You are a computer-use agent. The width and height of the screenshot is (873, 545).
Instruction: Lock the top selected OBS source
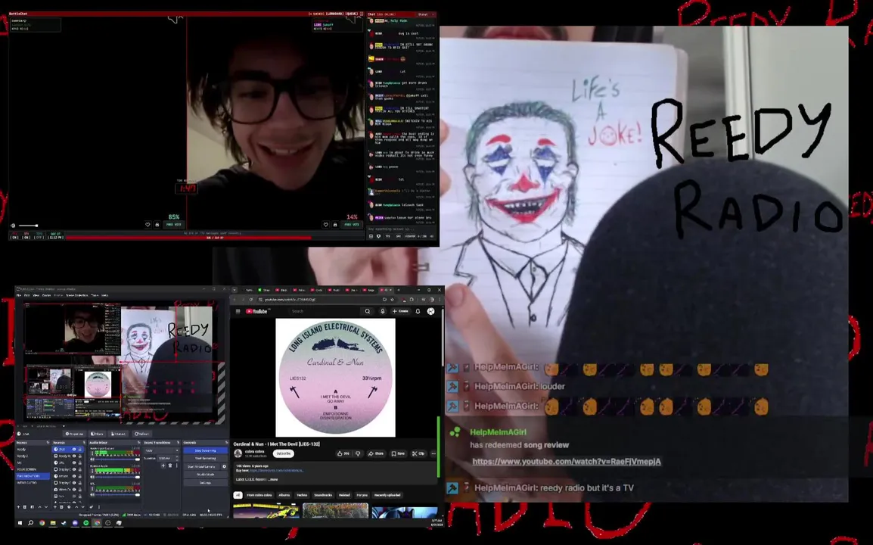(x=79, y=449)
